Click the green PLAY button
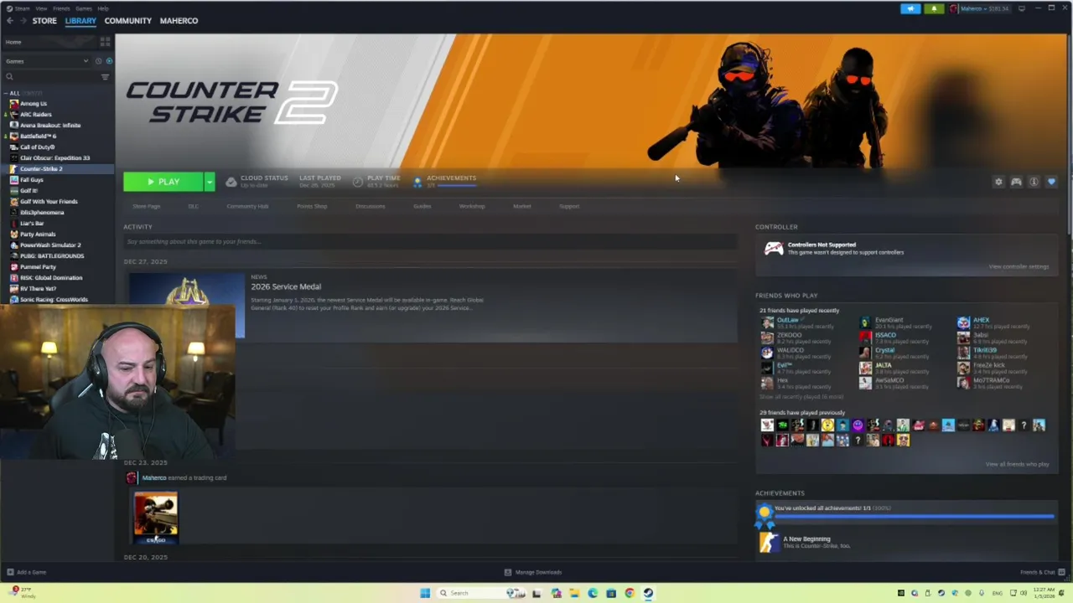This screenshot has height=603, width=1073. (x=163, y=182)
